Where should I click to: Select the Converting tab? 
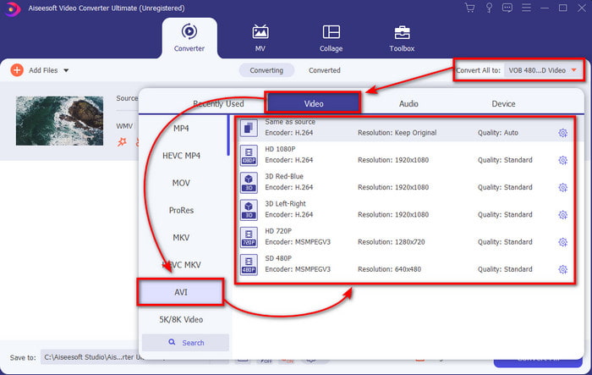(x=266, y=70)
